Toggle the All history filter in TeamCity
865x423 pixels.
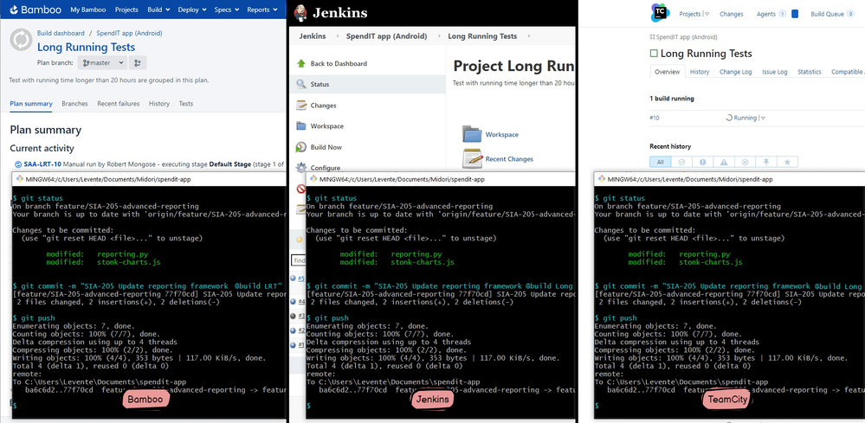point(661,162)
